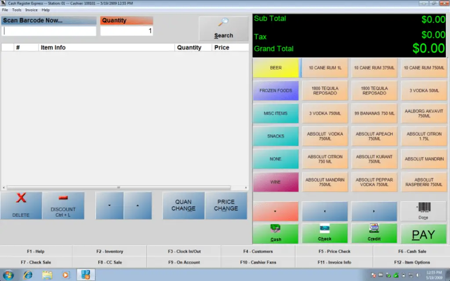Move up in the item list with the up arrow button
Image resolution: width=450 pixels, height=281 pixels.
pos(138,206)
